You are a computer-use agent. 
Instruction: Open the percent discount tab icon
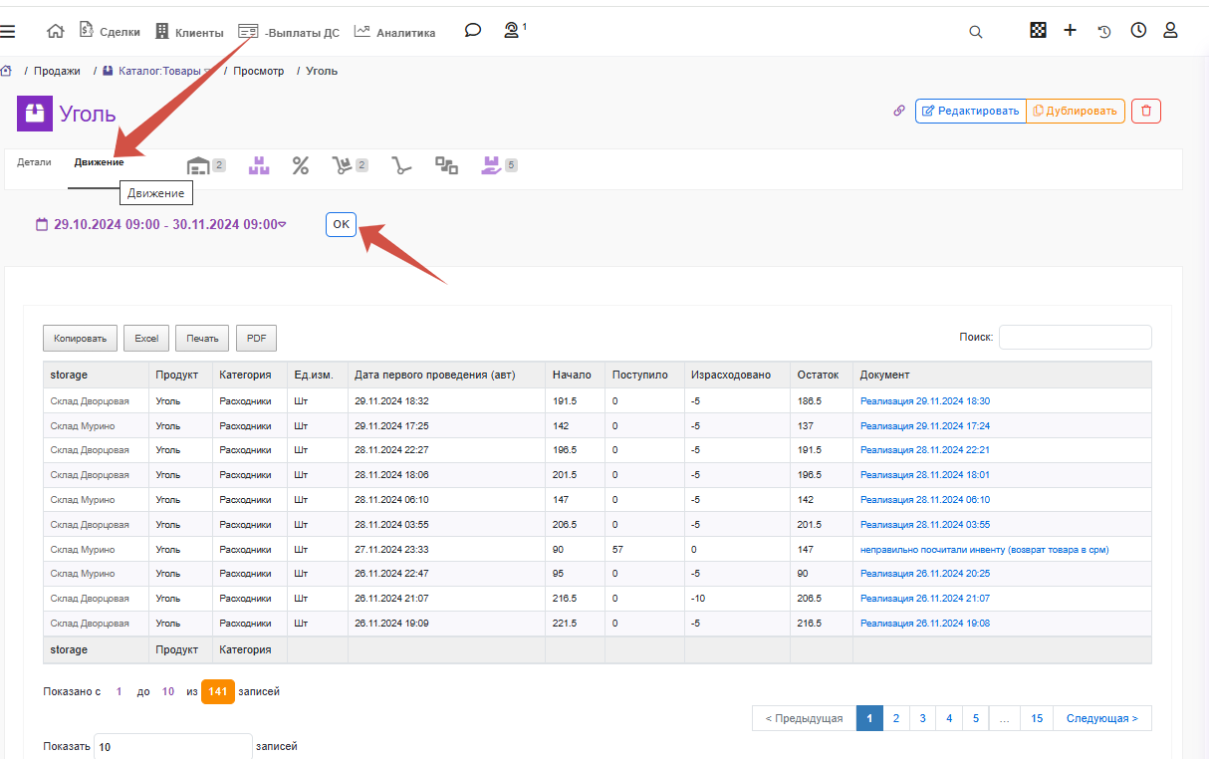click(x=300, y=165)
